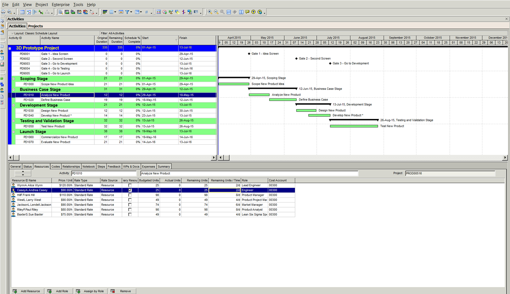Collapse the Testing and Validation Stage group
This screenshot has width=510, height=294.
click(x=14, y=121)
